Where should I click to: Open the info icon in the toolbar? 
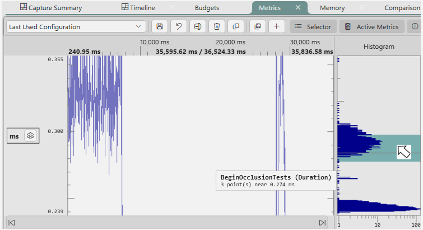pos(415,26)
